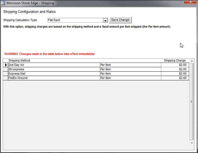Click the Shipping Charge column header

pos(175,60)
